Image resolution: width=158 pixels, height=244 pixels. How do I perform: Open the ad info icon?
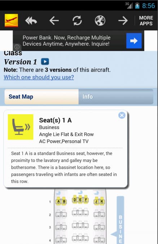(17, 47)
